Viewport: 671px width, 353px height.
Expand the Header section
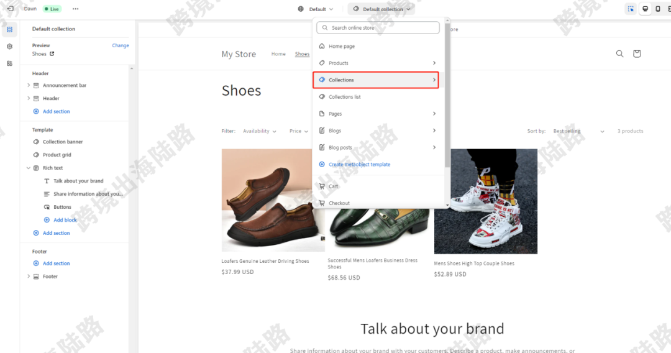tap(29, 98)
